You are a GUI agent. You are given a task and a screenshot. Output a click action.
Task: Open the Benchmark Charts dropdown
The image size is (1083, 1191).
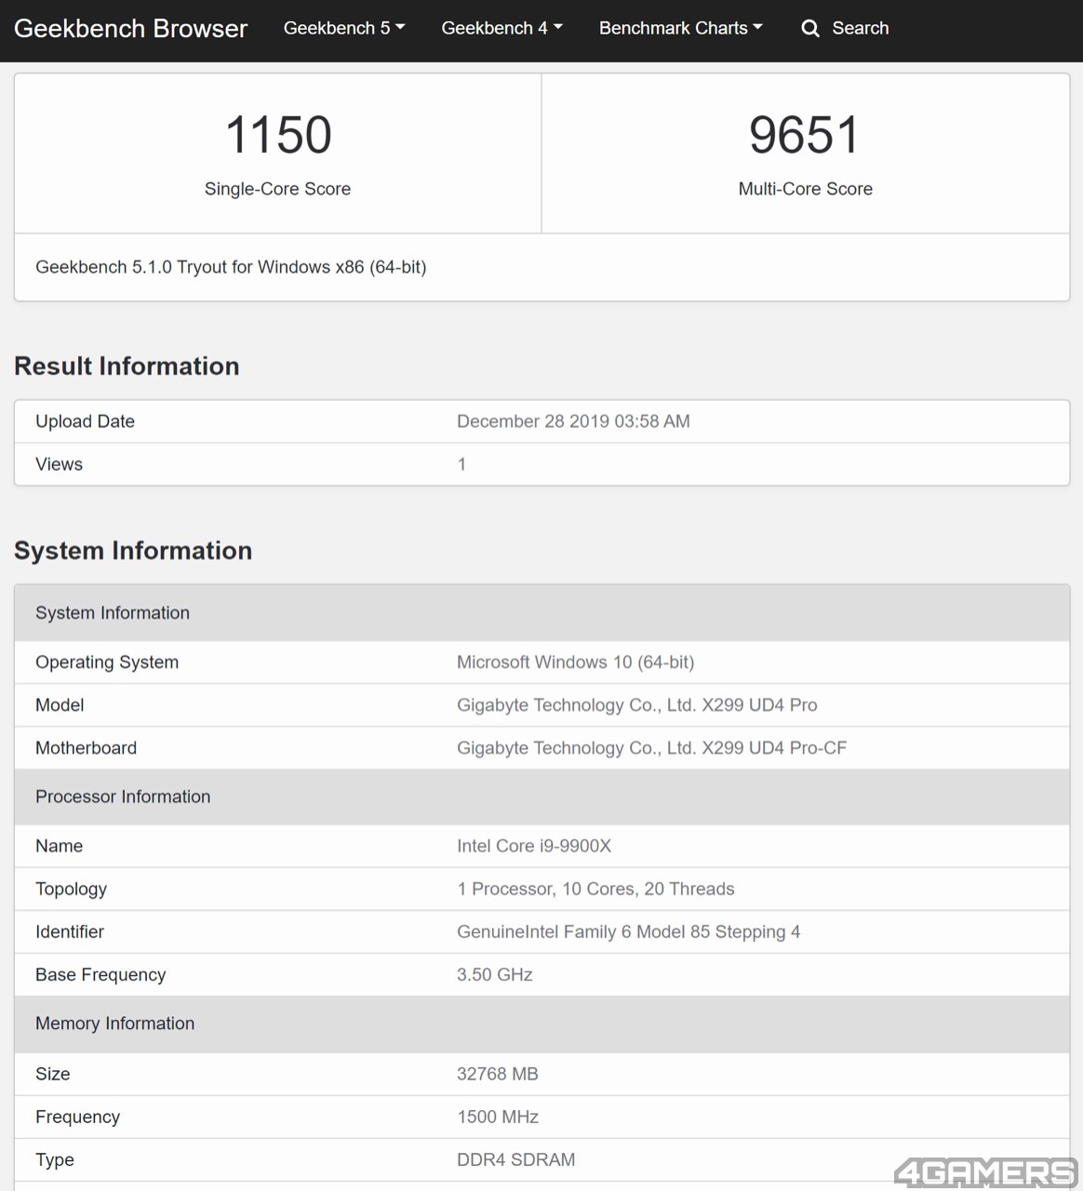click(x=681, y=28)
